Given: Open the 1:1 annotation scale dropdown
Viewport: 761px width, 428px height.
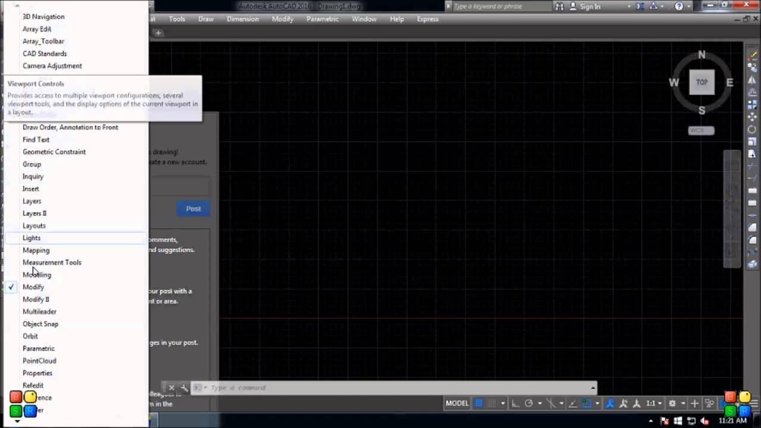Looking at the screenshot, I should click(654, 403).
